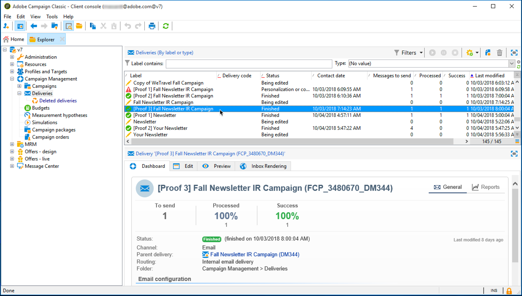Sort by the Contact date column header

[339, 76]
